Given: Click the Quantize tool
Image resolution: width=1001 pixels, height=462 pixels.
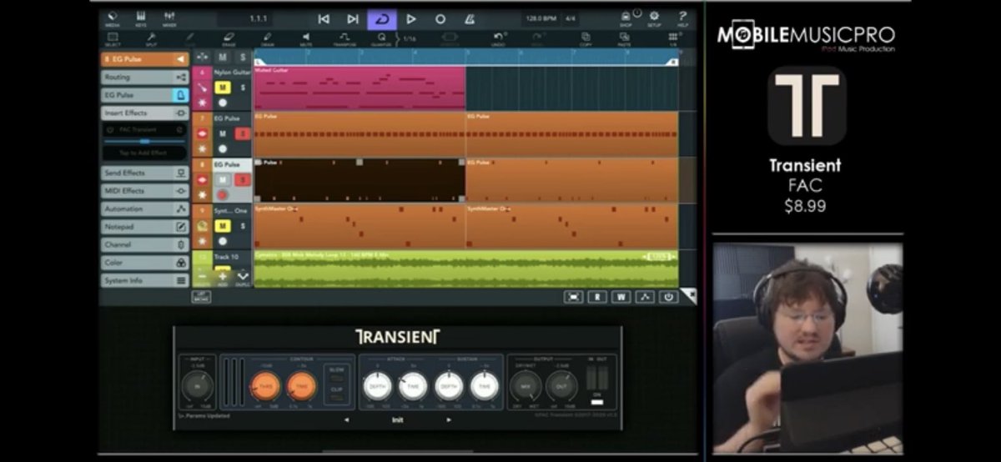Looking at the screenshot, I should tap(382, 39).
